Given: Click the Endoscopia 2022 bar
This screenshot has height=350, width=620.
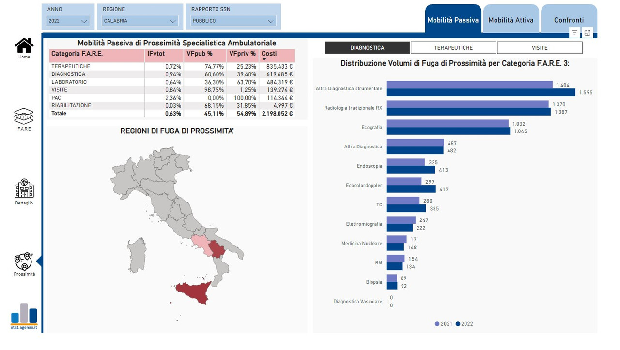Looking at the screenshot, I should [x=411, y=170].
